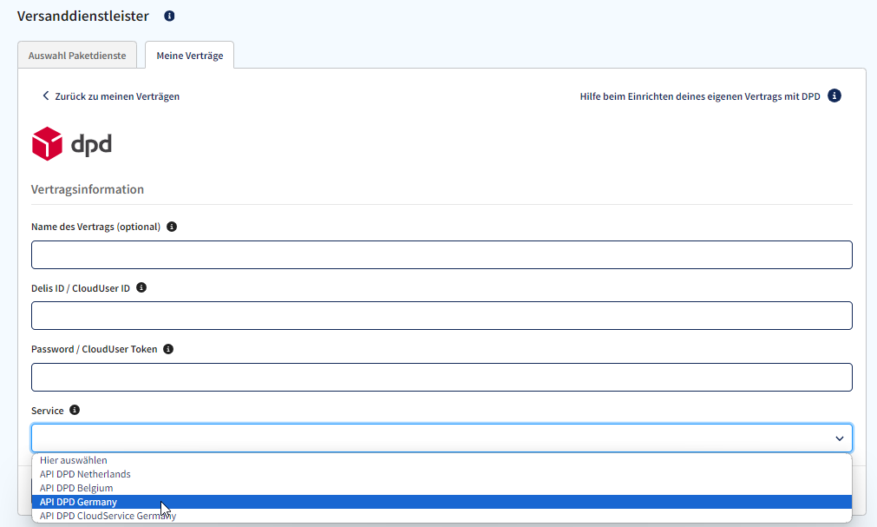The image size is (877, 527).
Task: Click inside the Name des Vertrags field
Action: coord(442,254)
